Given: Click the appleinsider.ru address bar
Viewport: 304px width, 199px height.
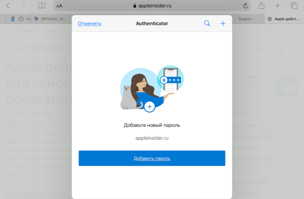Looking at the screenshot, I should coord(152,6).
